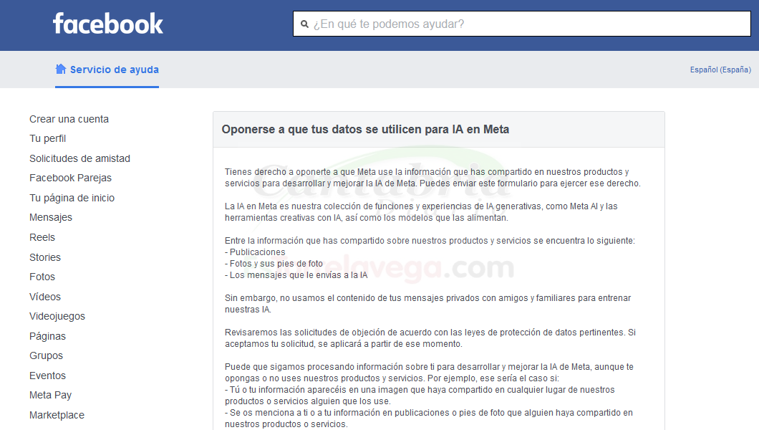The height and width of the screenshot is (430, 759).
Task: Focus the '¿En qué te podemos ayudar?' search field
Action: 522,24
